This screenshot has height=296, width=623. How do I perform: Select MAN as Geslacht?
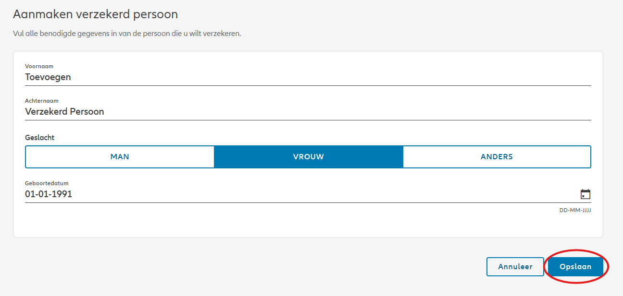pos(120,157)
